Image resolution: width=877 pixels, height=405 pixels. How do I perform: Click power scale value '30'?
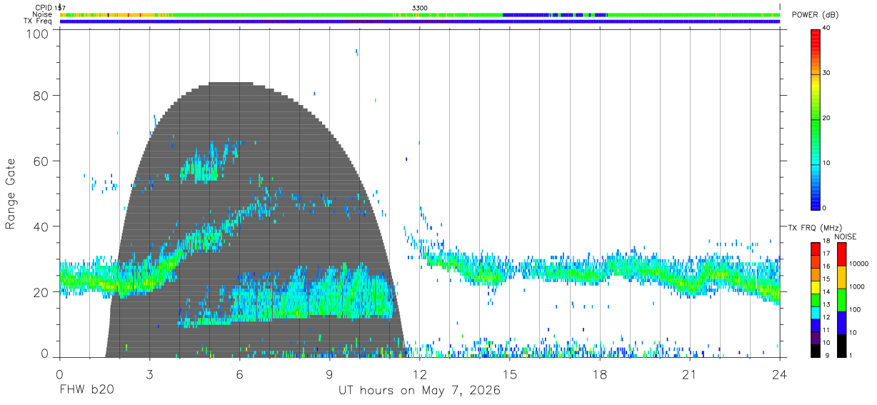pyautogui.click(x=826, y=74)
